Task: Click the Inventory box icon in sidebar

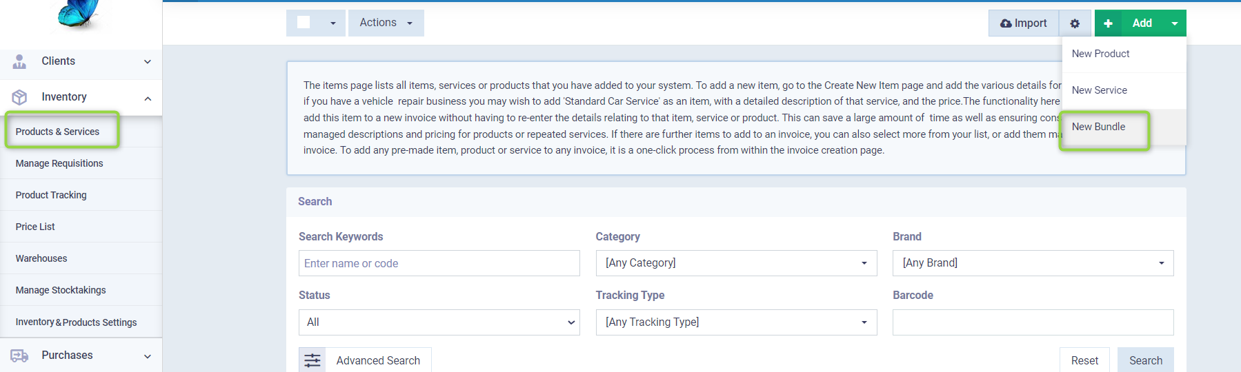Action: click(x=19, y=97)
